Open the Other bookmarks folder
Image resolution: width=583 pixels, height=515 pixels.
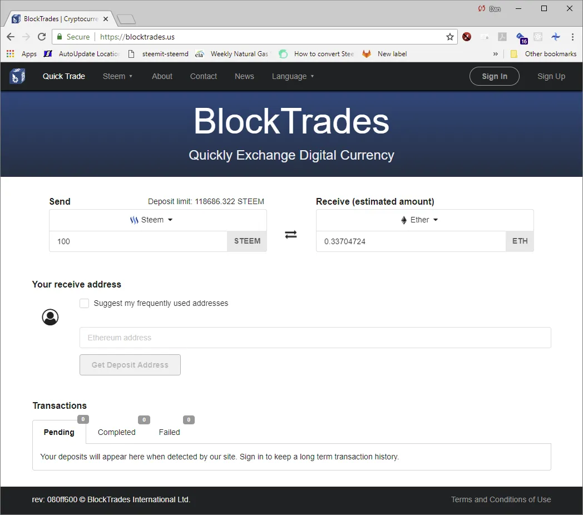coord(543,54)
